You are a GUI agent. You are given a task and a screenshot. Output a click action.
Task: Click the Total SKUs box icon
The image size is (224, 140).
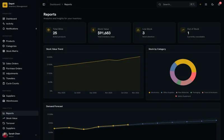[x=48, y=30]
